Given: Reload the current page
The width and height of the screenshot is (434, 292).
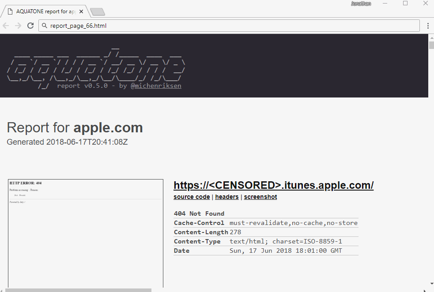Looking at the screenshot, I should [x=30, y=26].
